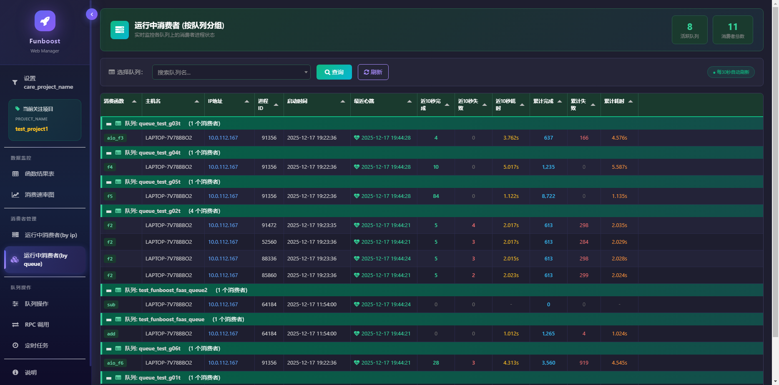
Task: Click the aio_f3 function tag
Action: (115, 138)
